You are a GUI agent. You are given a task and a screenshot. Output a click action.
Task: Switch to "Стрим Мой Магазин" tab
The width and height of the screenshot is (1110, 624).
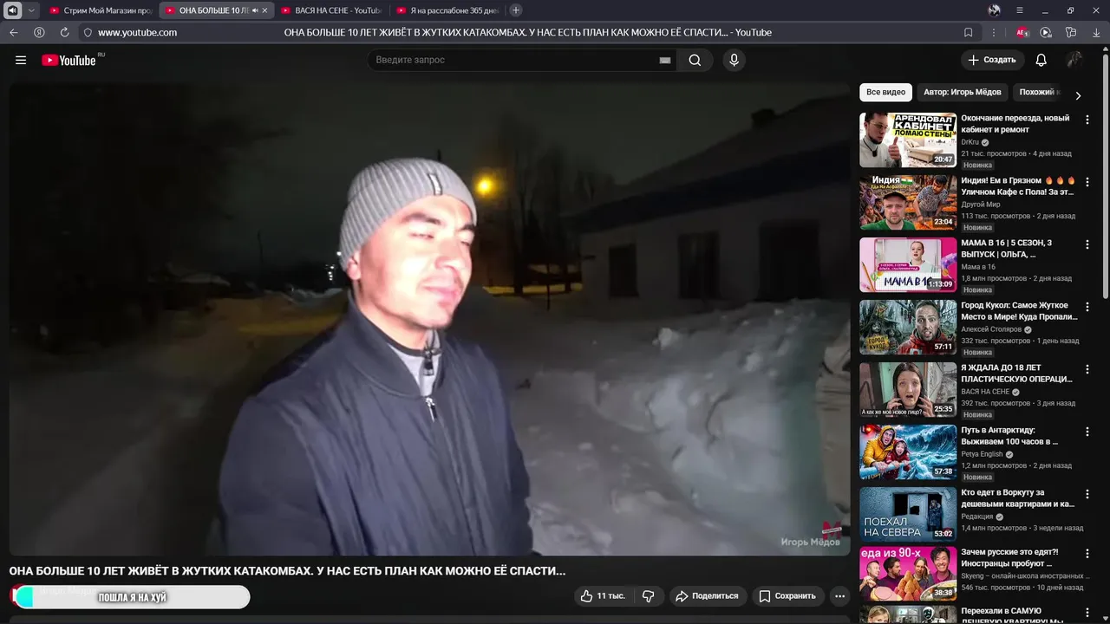(x=100, y=10)
